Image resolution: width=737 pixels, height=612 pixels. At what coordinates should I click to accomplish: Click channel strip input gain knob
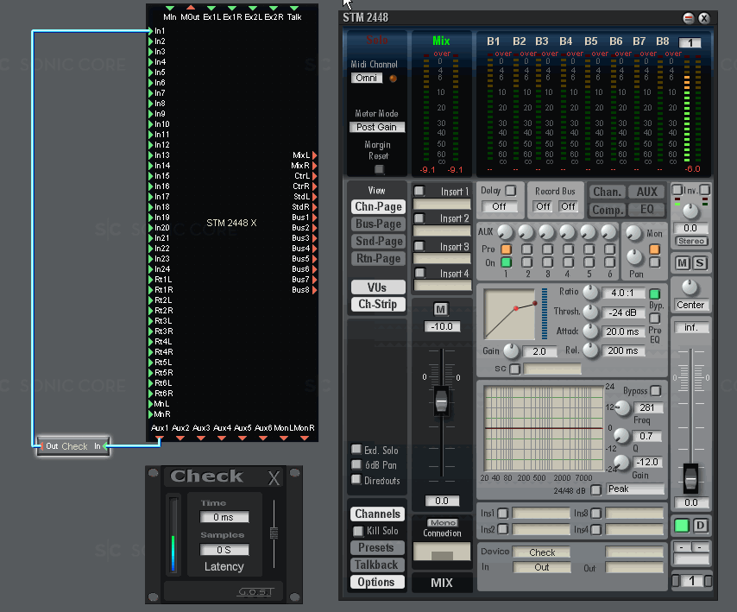tap(690, 211)
